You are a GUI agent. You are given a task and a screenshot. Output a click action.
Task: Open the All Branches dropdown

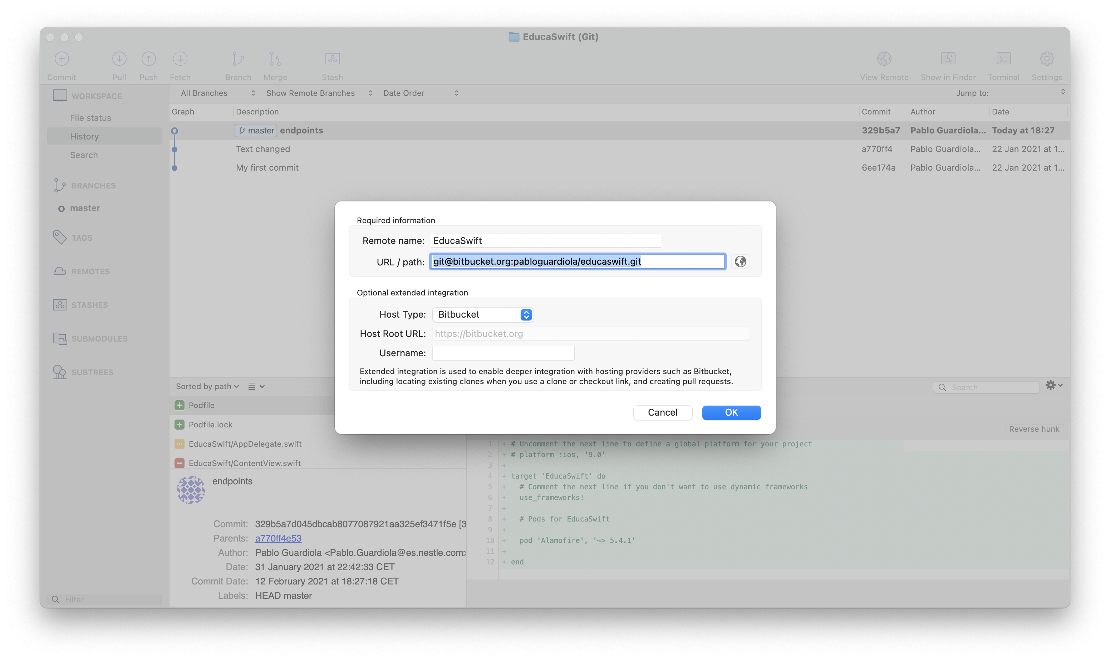pos(218,93)
